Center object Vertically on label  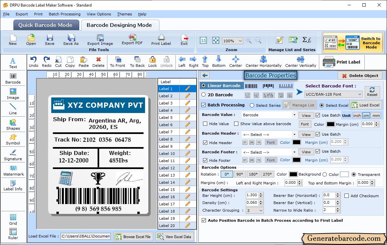click(x=301, y=62)
